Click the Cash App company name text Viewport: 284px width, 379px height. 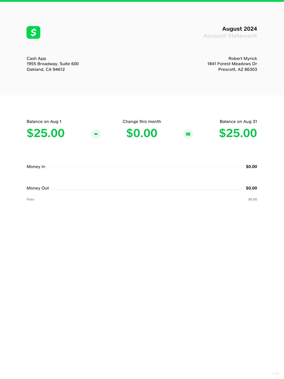(36, 58)
